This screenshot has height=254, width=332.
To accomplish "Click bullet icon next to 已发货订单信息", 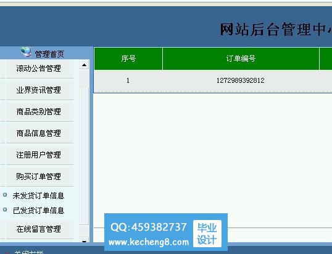I will (5, 210).
